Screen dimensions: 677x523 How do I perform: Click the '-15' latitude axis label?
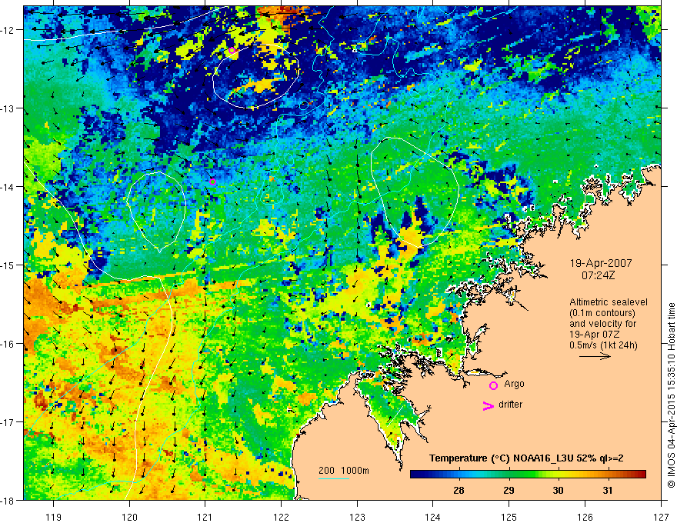pos(8,265)
